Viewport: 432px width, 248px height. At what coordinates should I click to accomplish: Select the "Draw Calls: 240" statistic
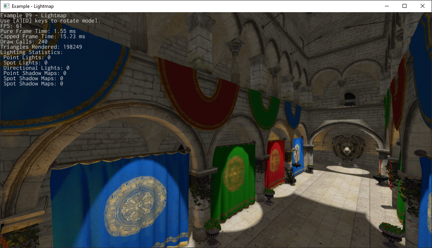(24, 42)
